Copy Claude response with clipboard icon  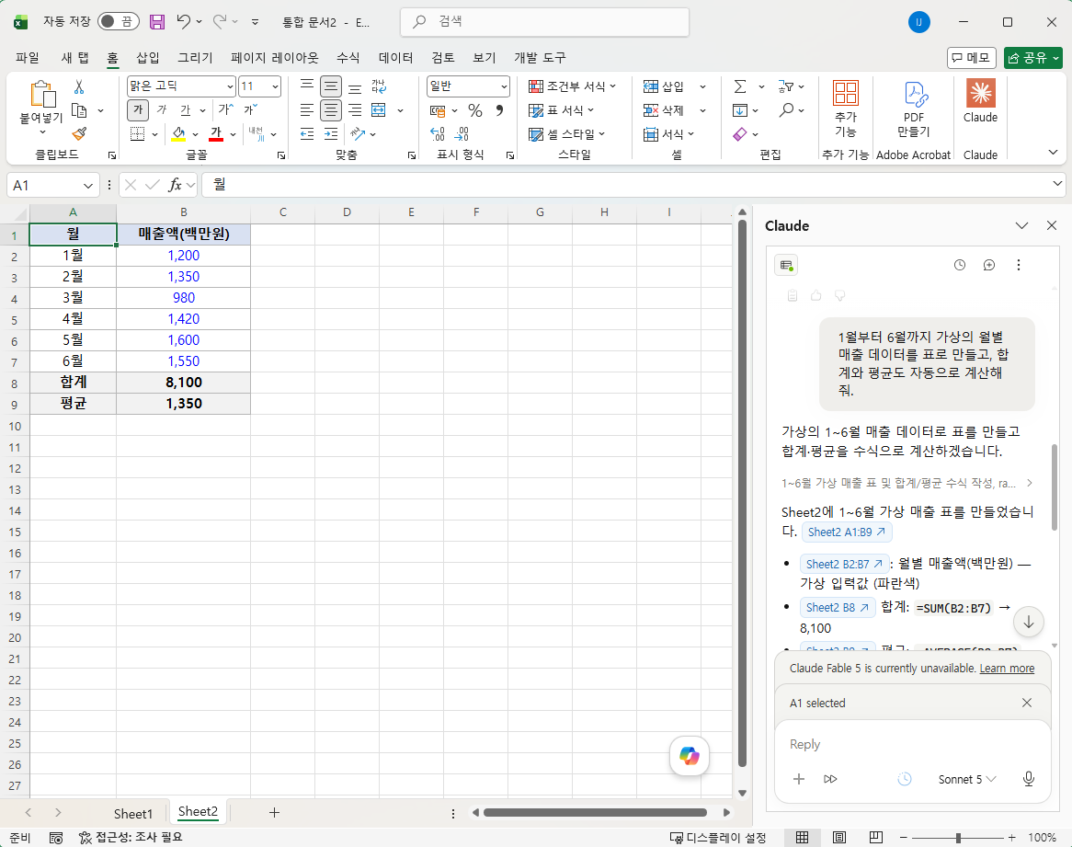793,295
